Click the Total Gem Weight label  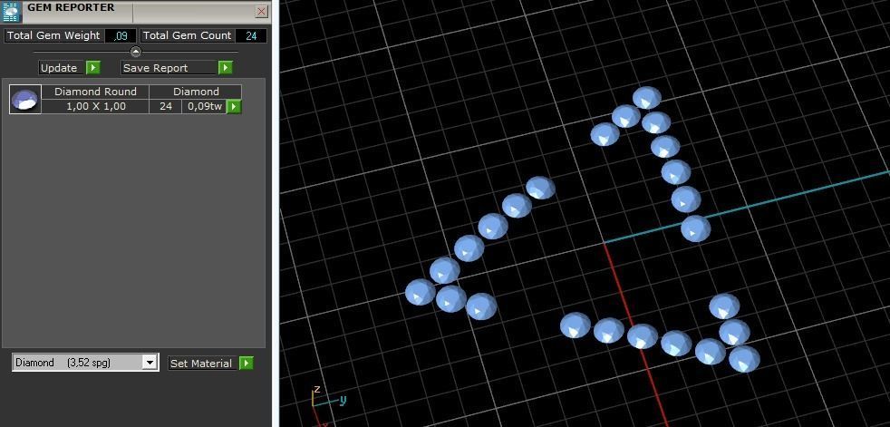(53, 35)
